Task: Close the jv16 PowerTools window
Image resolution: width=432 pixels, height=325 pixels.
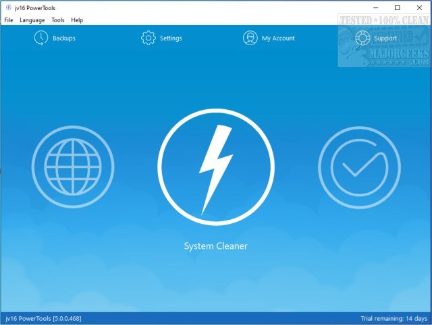Action: 419,7
